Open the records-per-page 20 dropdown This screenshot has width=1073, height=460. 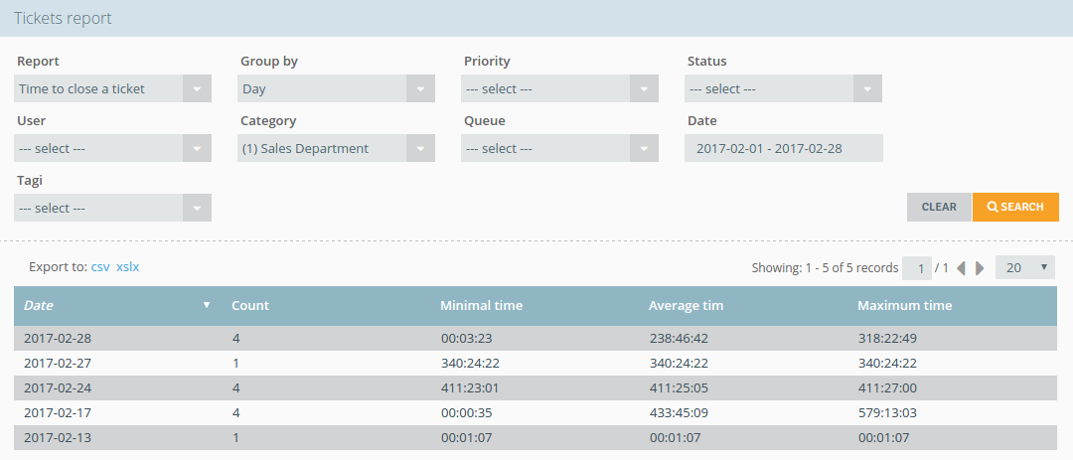[x=1025, y=267]
